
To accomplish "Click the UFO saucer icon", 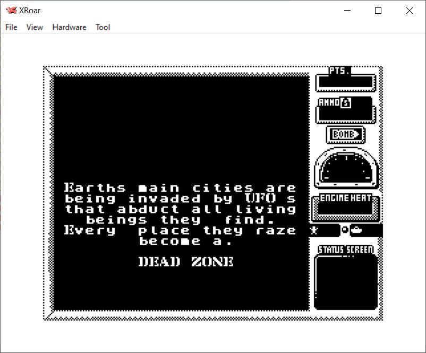I will pos(357,230).
